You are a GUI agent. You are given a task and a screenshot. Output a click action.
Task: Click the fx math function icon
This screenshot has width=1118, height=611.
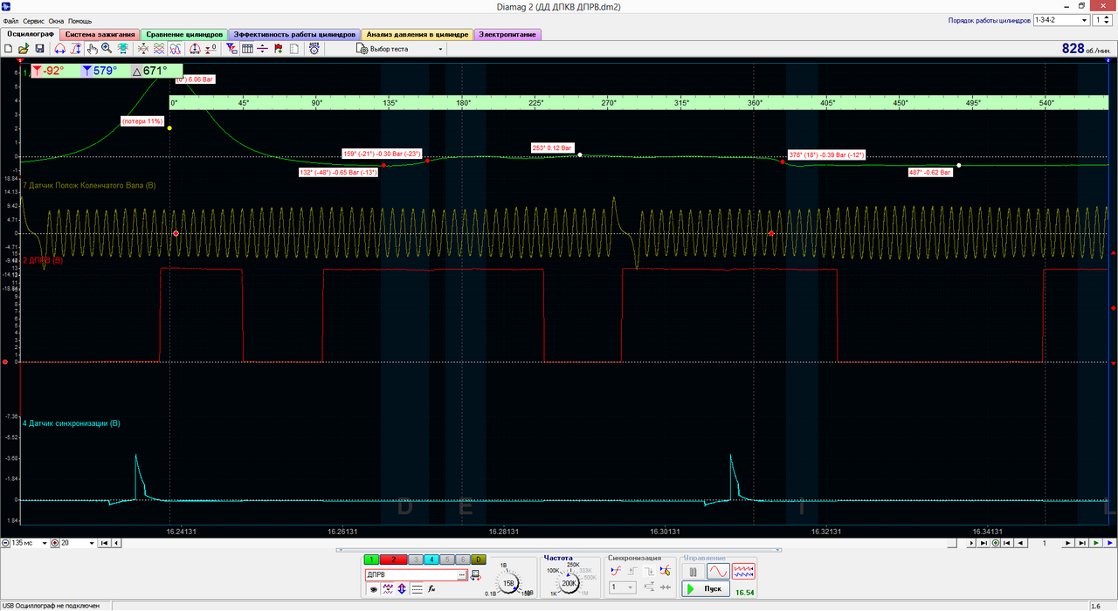click(x=431, y=589)
